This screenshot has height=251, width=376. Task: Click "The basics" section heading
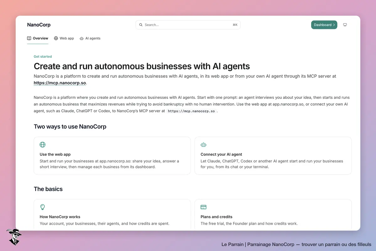click(48, 189)
